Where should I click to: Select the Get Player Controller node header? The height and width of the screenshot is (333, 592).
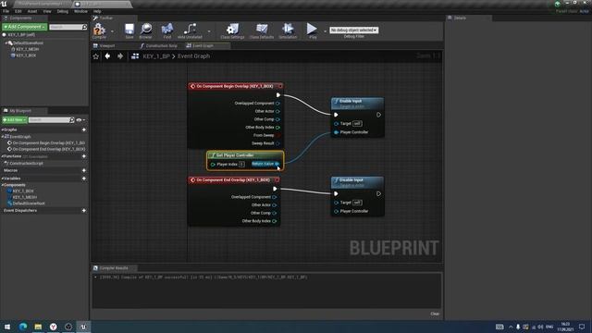(244, 155)
